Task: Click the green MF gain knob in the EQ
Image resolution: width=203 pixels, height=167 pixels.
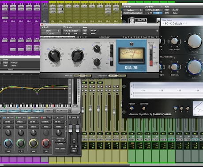Action: tap(21, 143)
